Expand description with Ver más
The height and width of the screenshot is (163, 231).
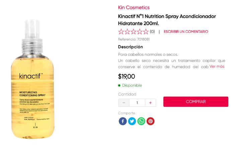click(x=217, y=66)
